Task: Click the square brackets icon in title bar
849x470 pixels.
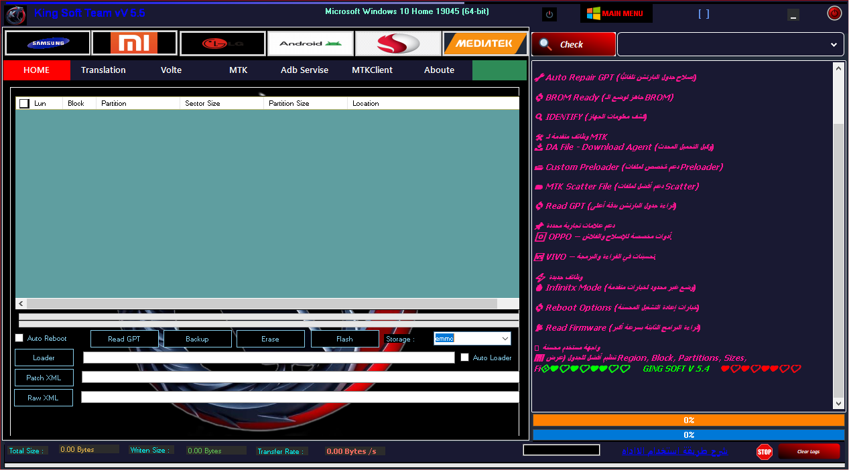Action: pyautogui.click(x=704, y=13)
